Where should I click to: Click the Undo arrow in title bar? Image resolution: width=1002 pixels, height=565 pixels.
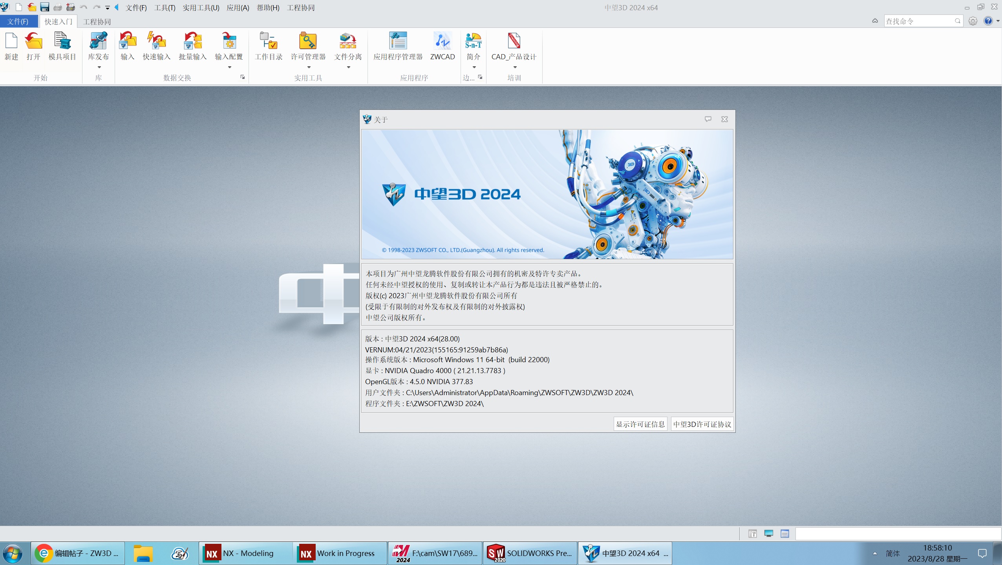point(84,7)
